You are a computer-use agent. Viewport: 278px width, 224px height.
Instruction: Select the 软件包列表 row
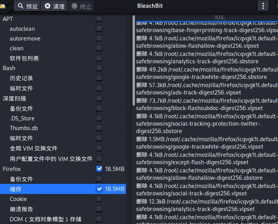[63, 58]
